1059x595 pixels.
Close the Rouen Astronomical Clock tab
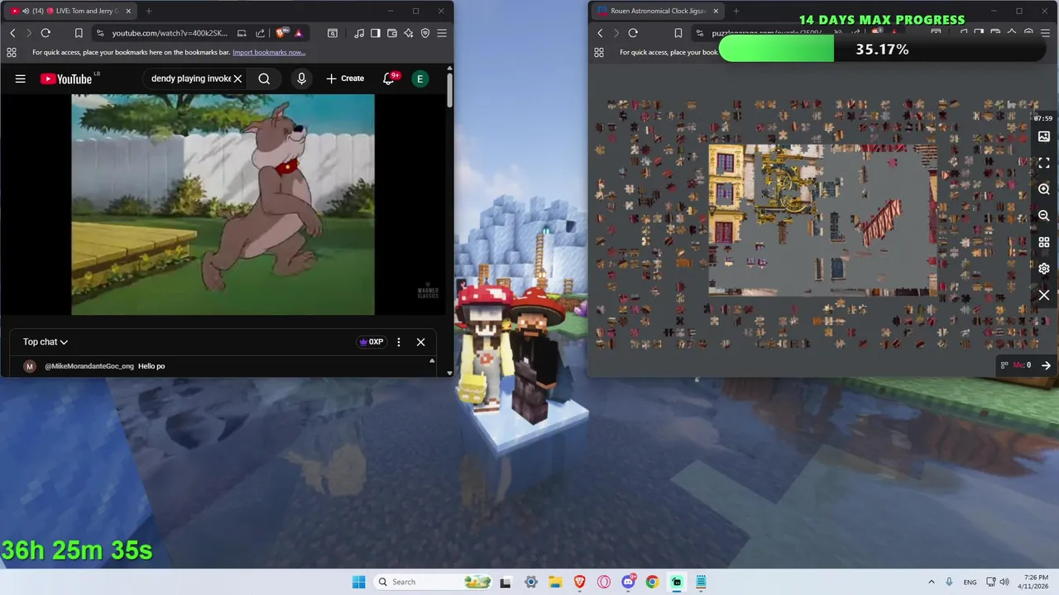[x=716, y=11]
